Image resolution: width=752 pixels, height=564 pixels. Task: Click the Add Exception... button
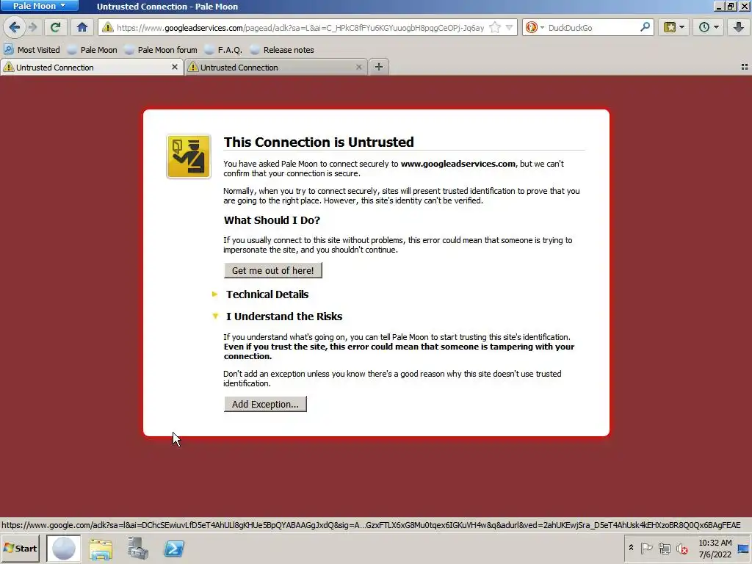point(265,405)
